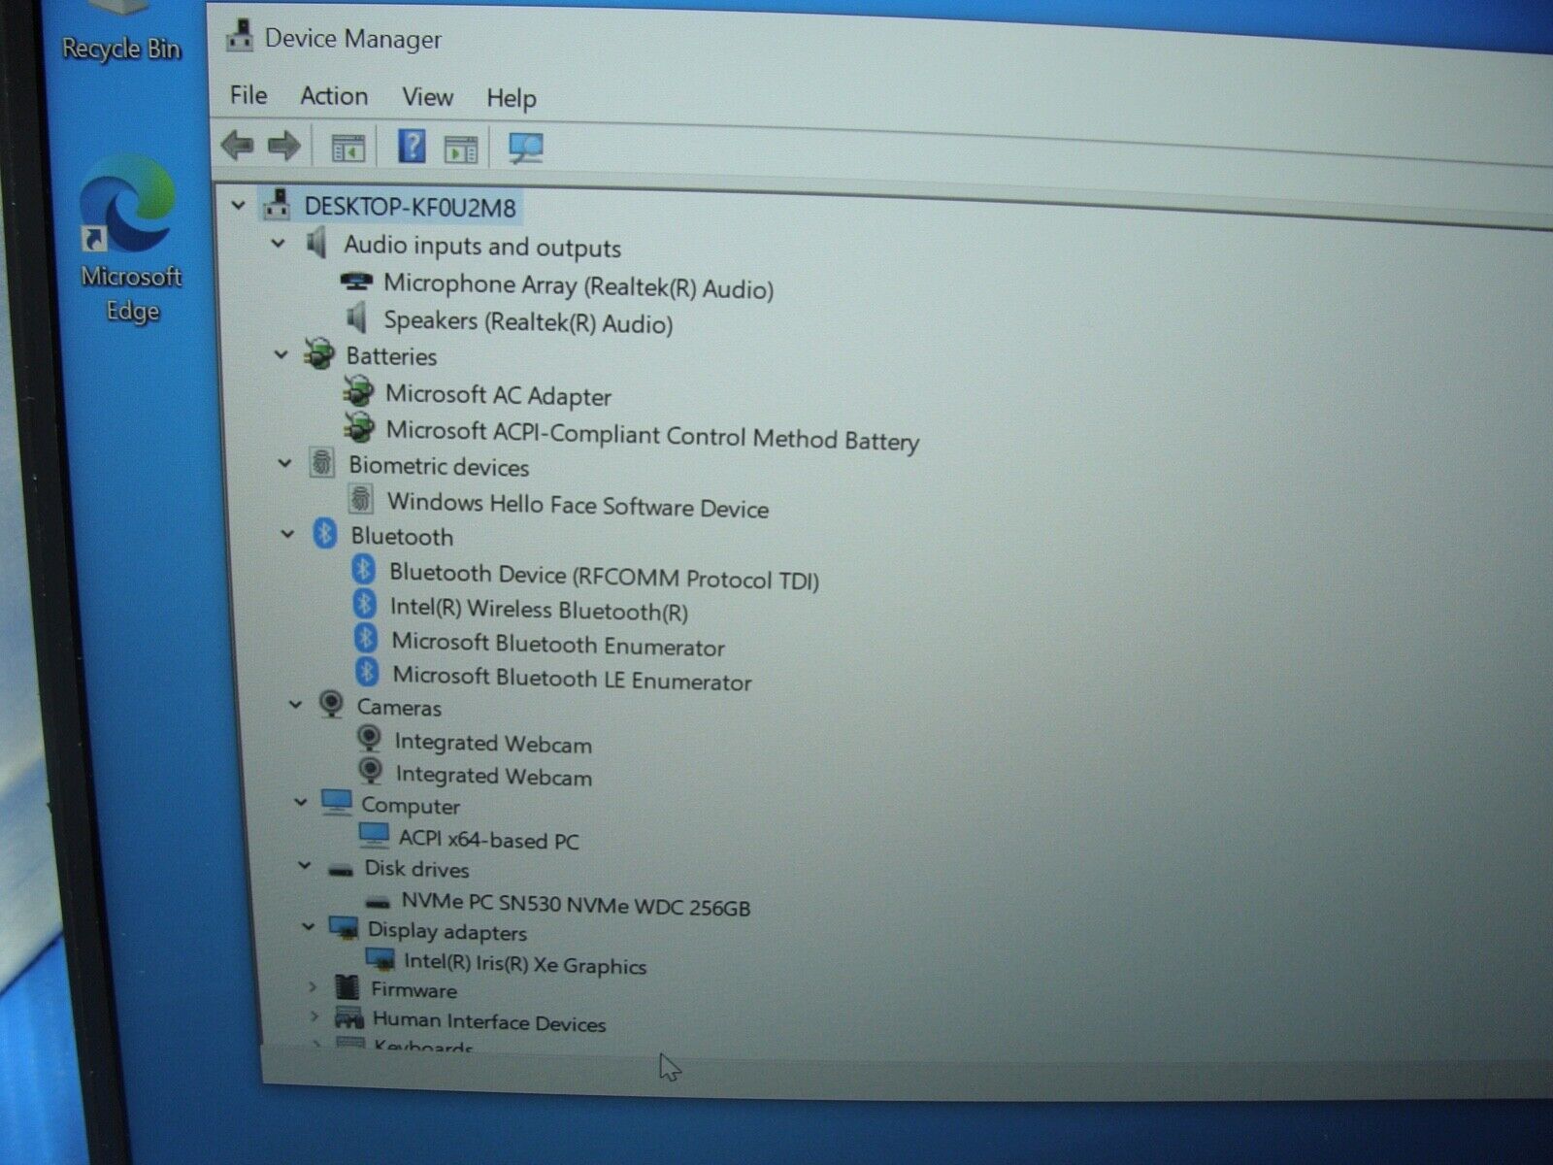Select the Disk drives category icon
The width and height of the screenshot is (1553, 1165).
point(341,870)
